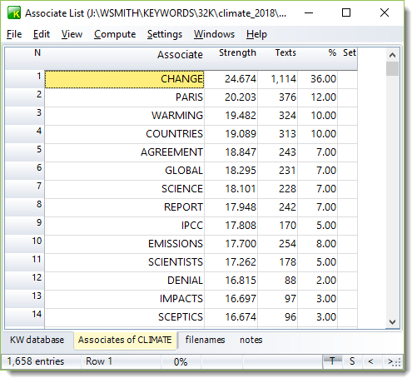
Task: Sort by the Texts column header
Action: [x=278, y=58]
